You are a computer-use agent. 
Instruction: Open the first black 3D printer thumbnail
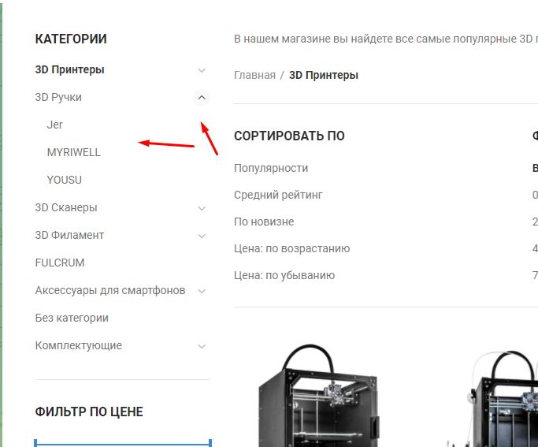pos(319,396)
